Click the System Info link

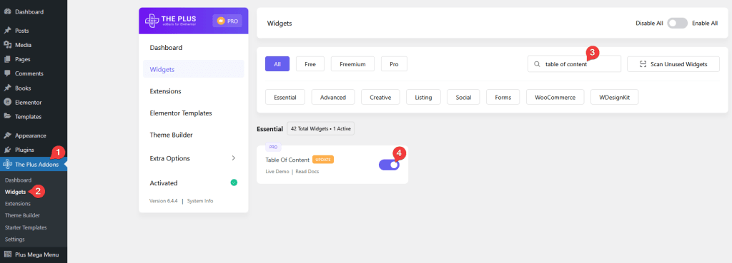(x=200, y=201)
